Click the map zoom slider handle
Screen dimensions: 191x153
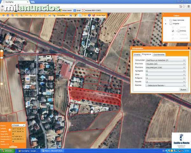click(x=2, y=57)
